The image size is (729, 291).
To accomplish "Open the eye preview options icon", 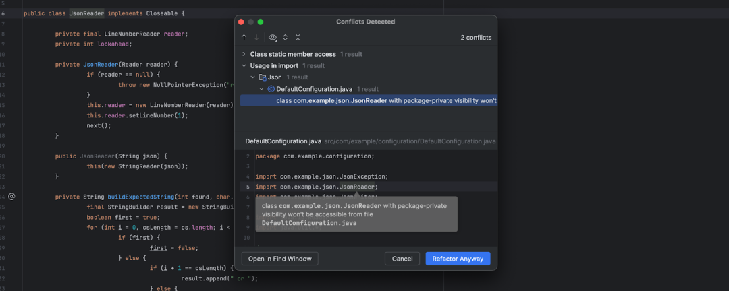I will (x=273, y=38).
